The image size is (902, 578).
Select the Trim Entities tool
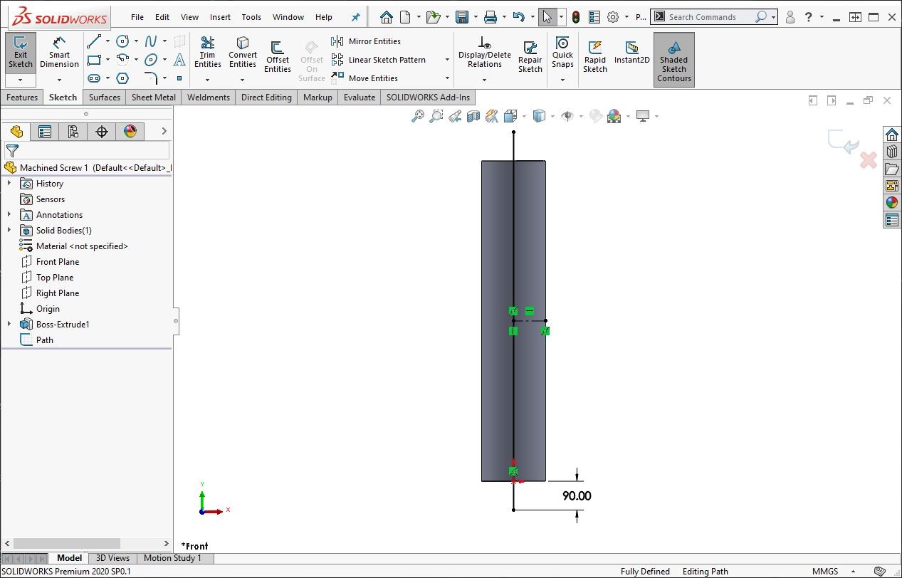point(207,52)
